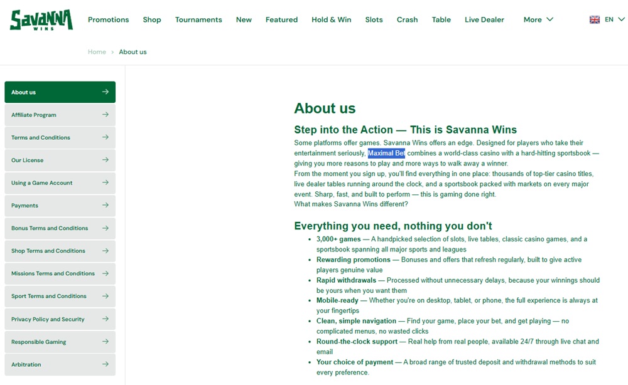Click the '3,000+ games' bullet text
The width and height of the screenshot is (628, 385).
tap(338, 239)
